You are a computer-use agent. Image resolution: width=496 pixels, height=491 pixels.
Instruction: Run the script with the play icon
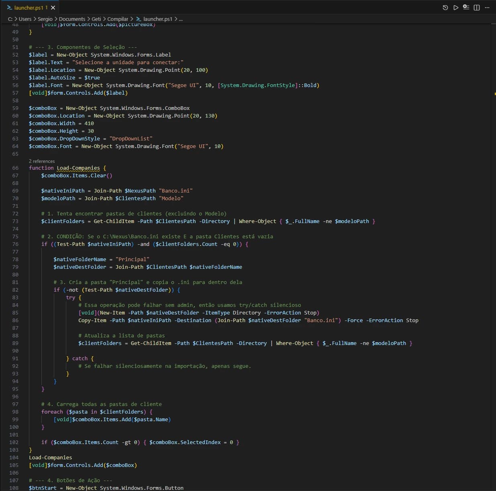[x=456, y=8]
